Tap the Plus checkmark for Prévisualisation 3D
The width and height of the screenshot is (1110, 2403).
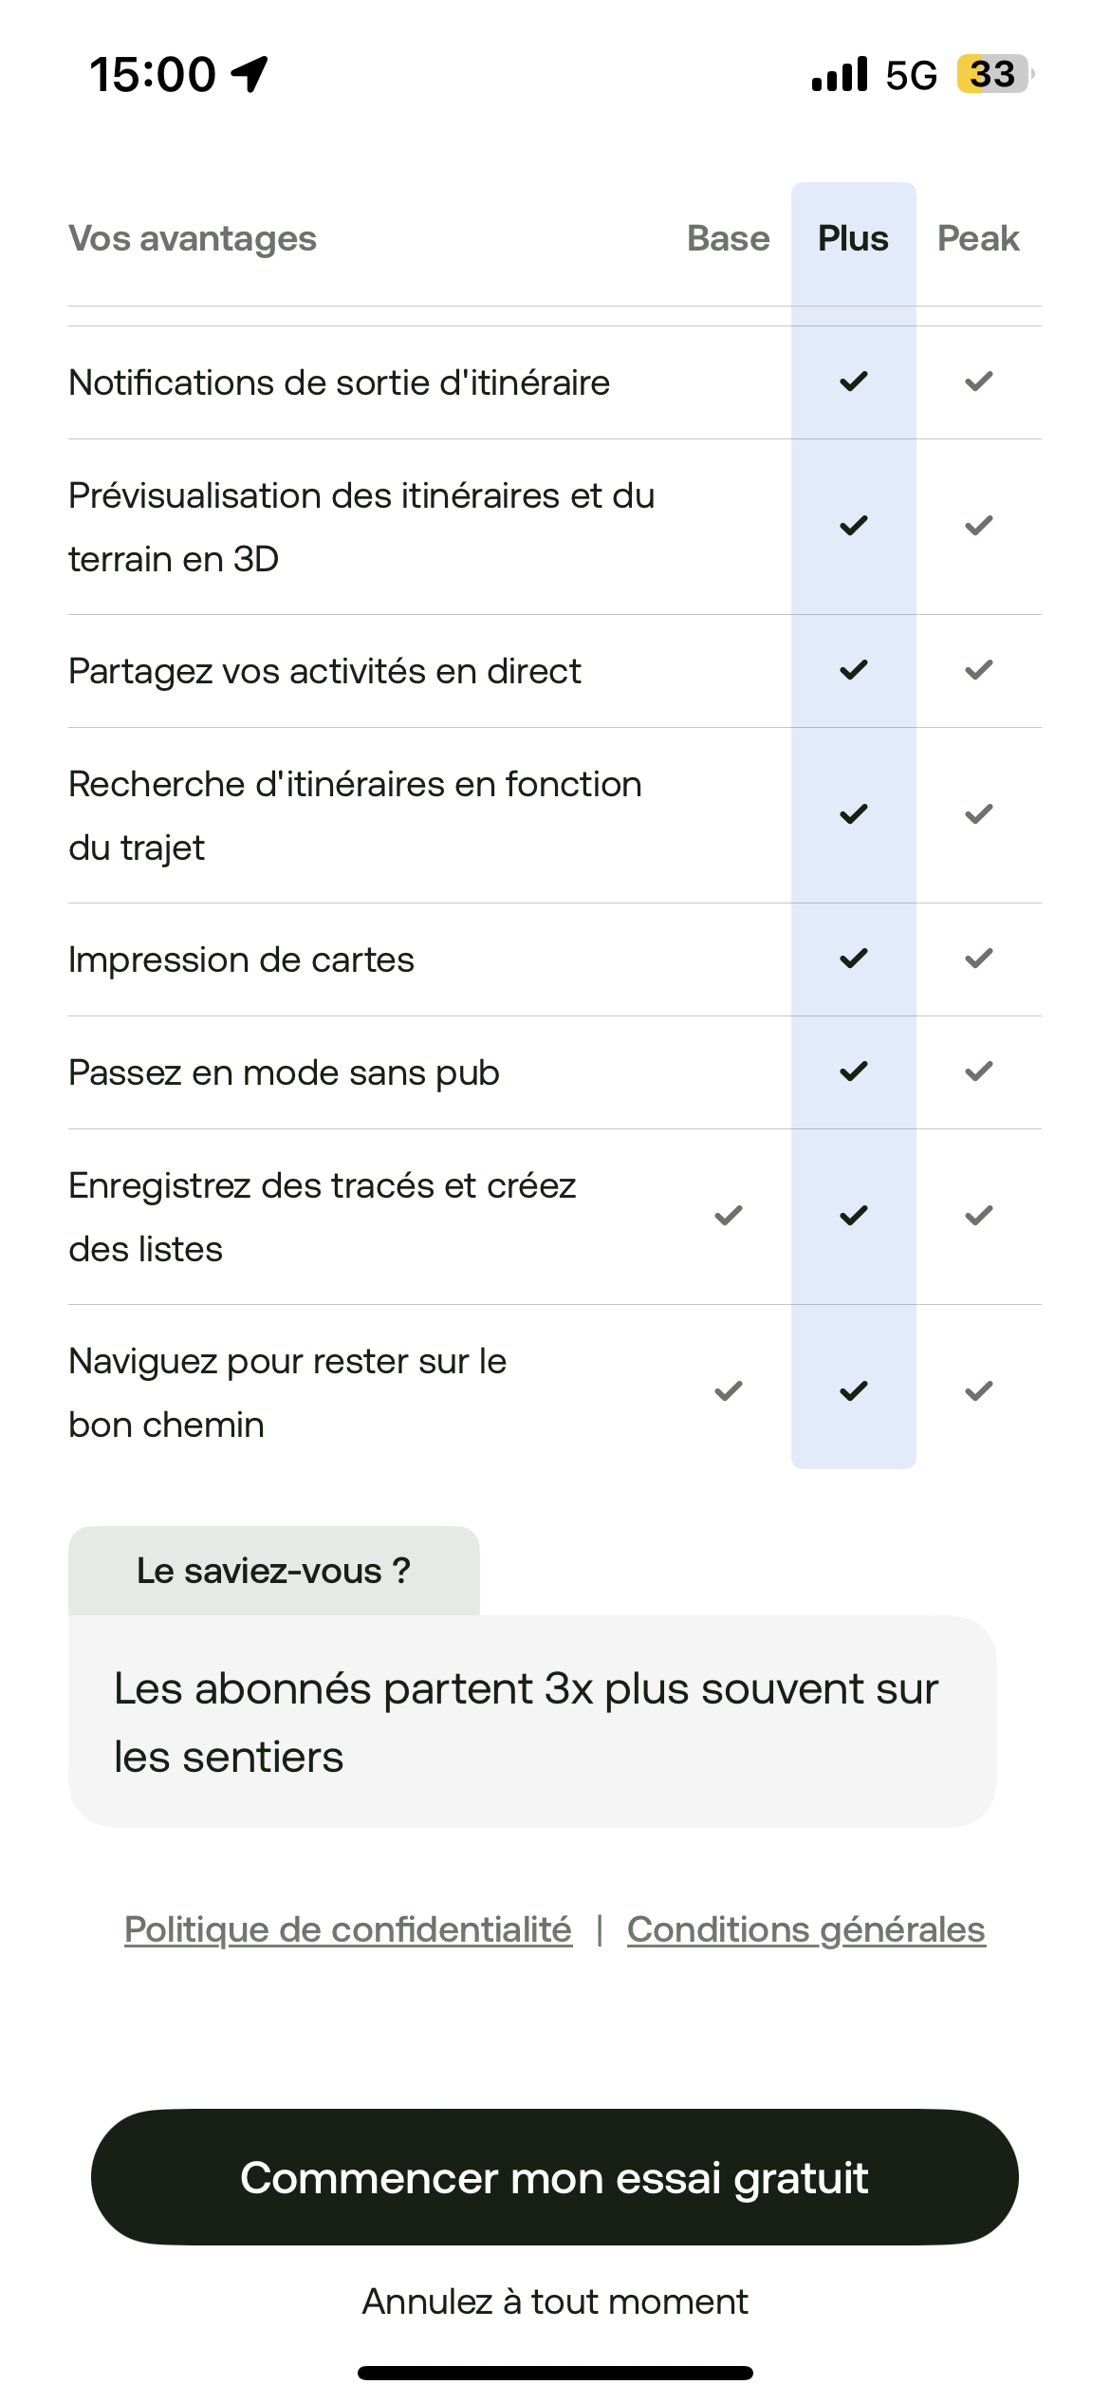pyautogui.click(x=854, y=526)
